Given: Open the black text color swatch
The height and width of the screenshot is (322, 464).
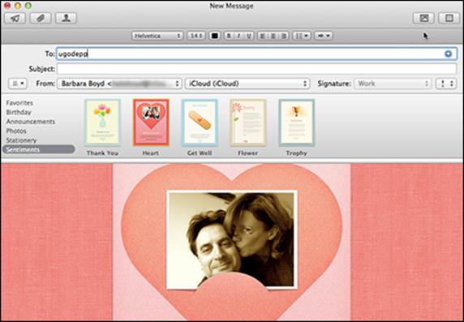Looking at the screenshot, I should 215,36.
